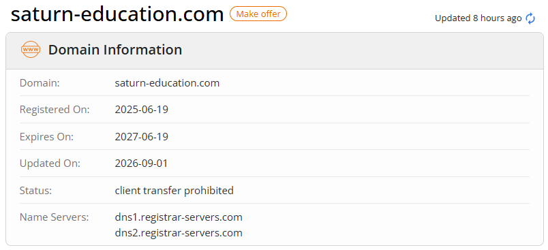
Task: Click the blue refresh icon
Action: click(x=530, y=18)
